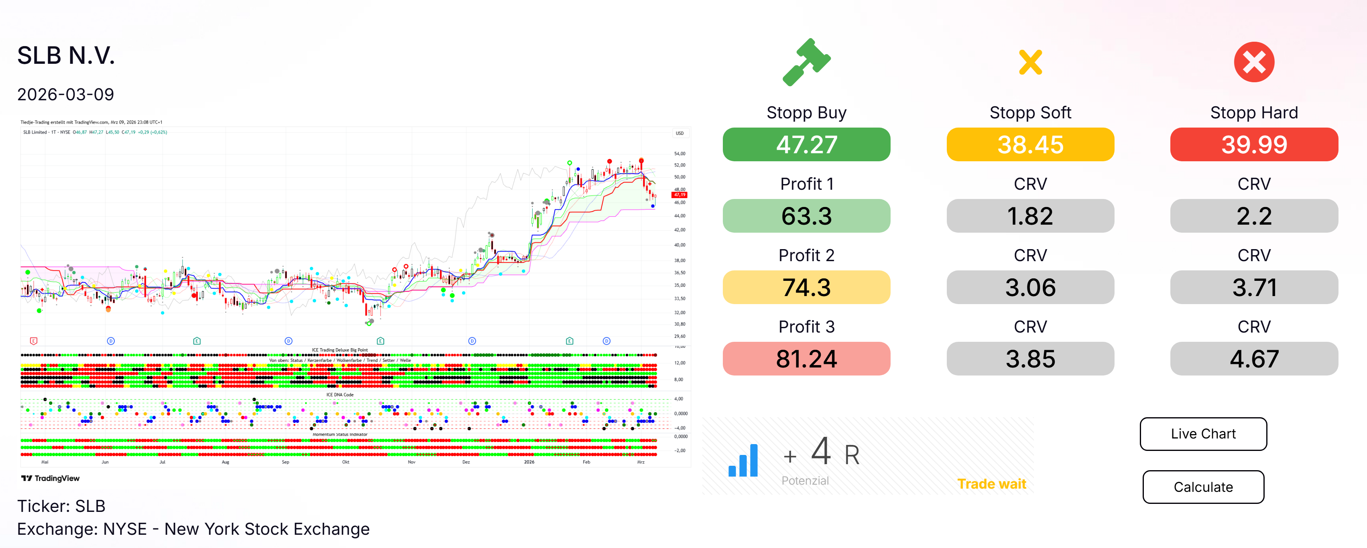The height and width of the screenshot is (548, 1367).
Task: Select the yellow Stopp Soft 38.45 value
Action: click(x=1030, y=144)
